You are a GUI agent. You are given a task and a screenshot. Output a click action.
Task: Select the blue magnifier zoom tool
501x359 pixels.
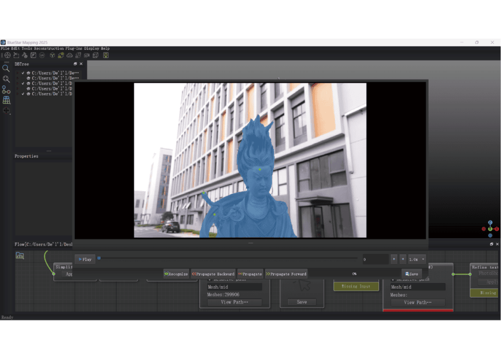[x=6, y=68]
